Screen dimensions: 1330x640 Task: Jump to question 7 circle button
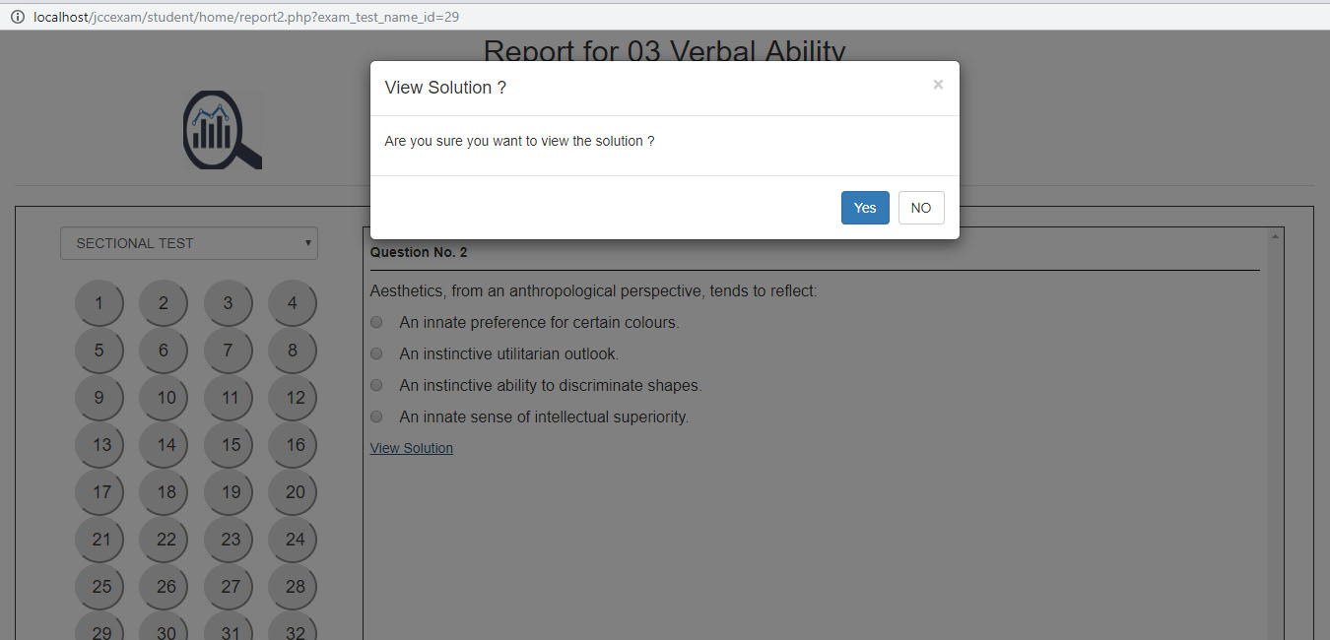coord(228,351)
